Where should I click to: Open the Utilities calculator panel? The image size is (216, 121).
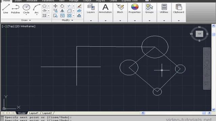[164, 8]
